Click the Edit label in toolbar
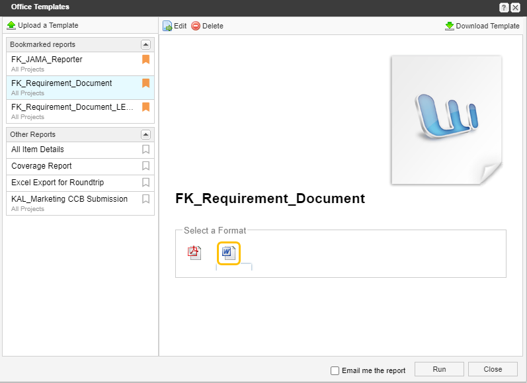527x383 pixels. coord(180,26)
